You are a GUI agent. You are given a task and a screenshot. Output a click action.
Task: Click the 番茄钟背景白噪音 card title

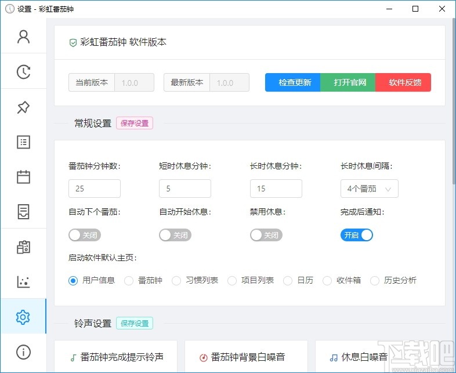click(248, 357)
